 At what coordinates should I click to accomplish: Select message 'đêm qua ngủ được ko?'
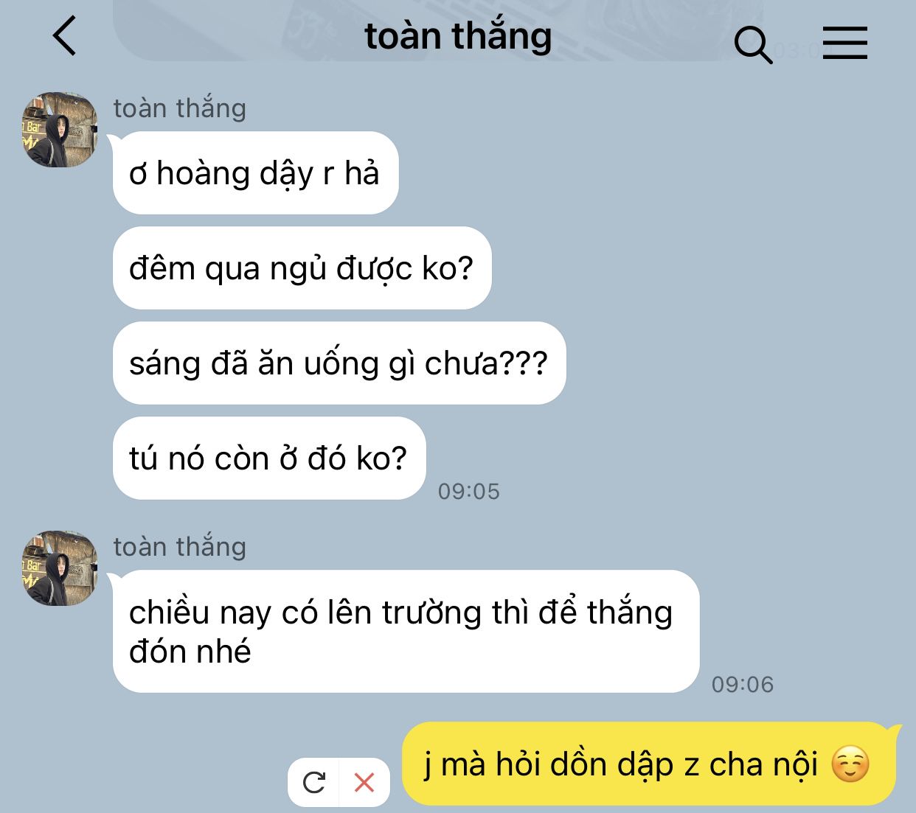[x=302, y=268]
